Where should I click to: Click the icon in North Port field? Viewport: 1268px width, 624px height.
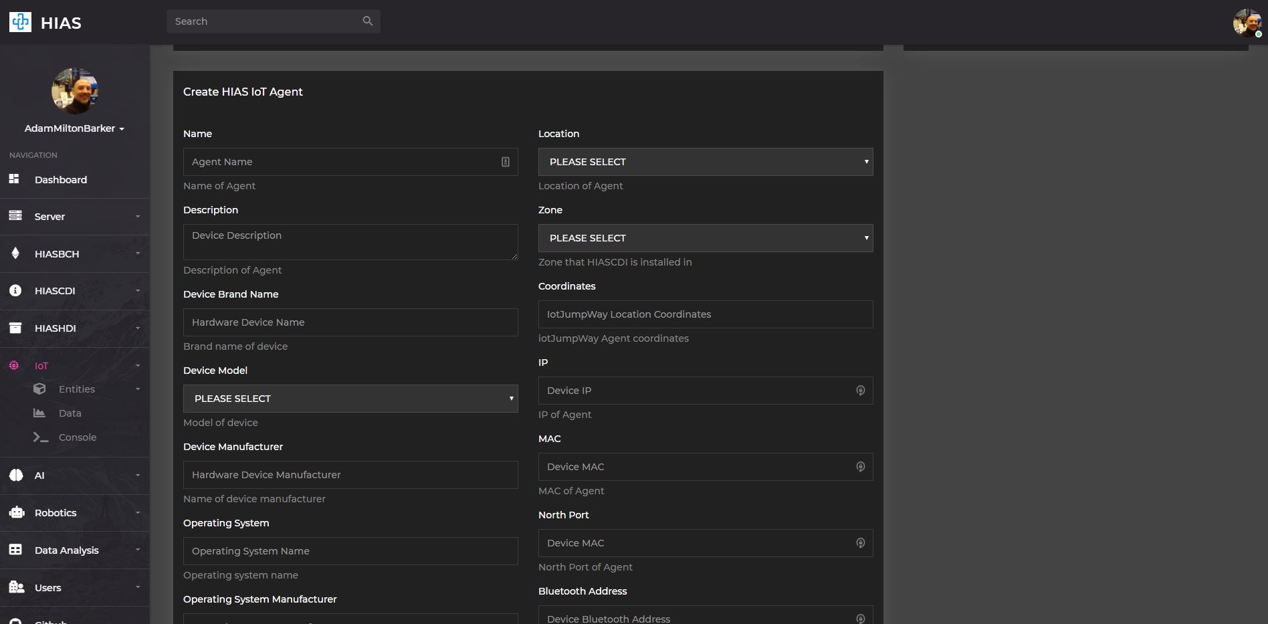coord(861,543)
